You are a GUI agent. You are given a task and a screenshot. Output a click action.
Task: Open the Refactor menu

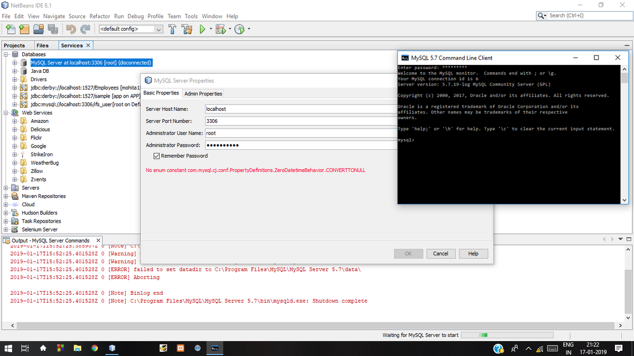click(x=100, y=16)
